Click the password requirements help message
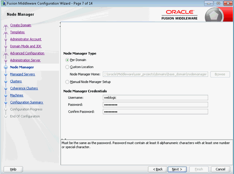Screen dimensions: 234x174 click(145, 145)
